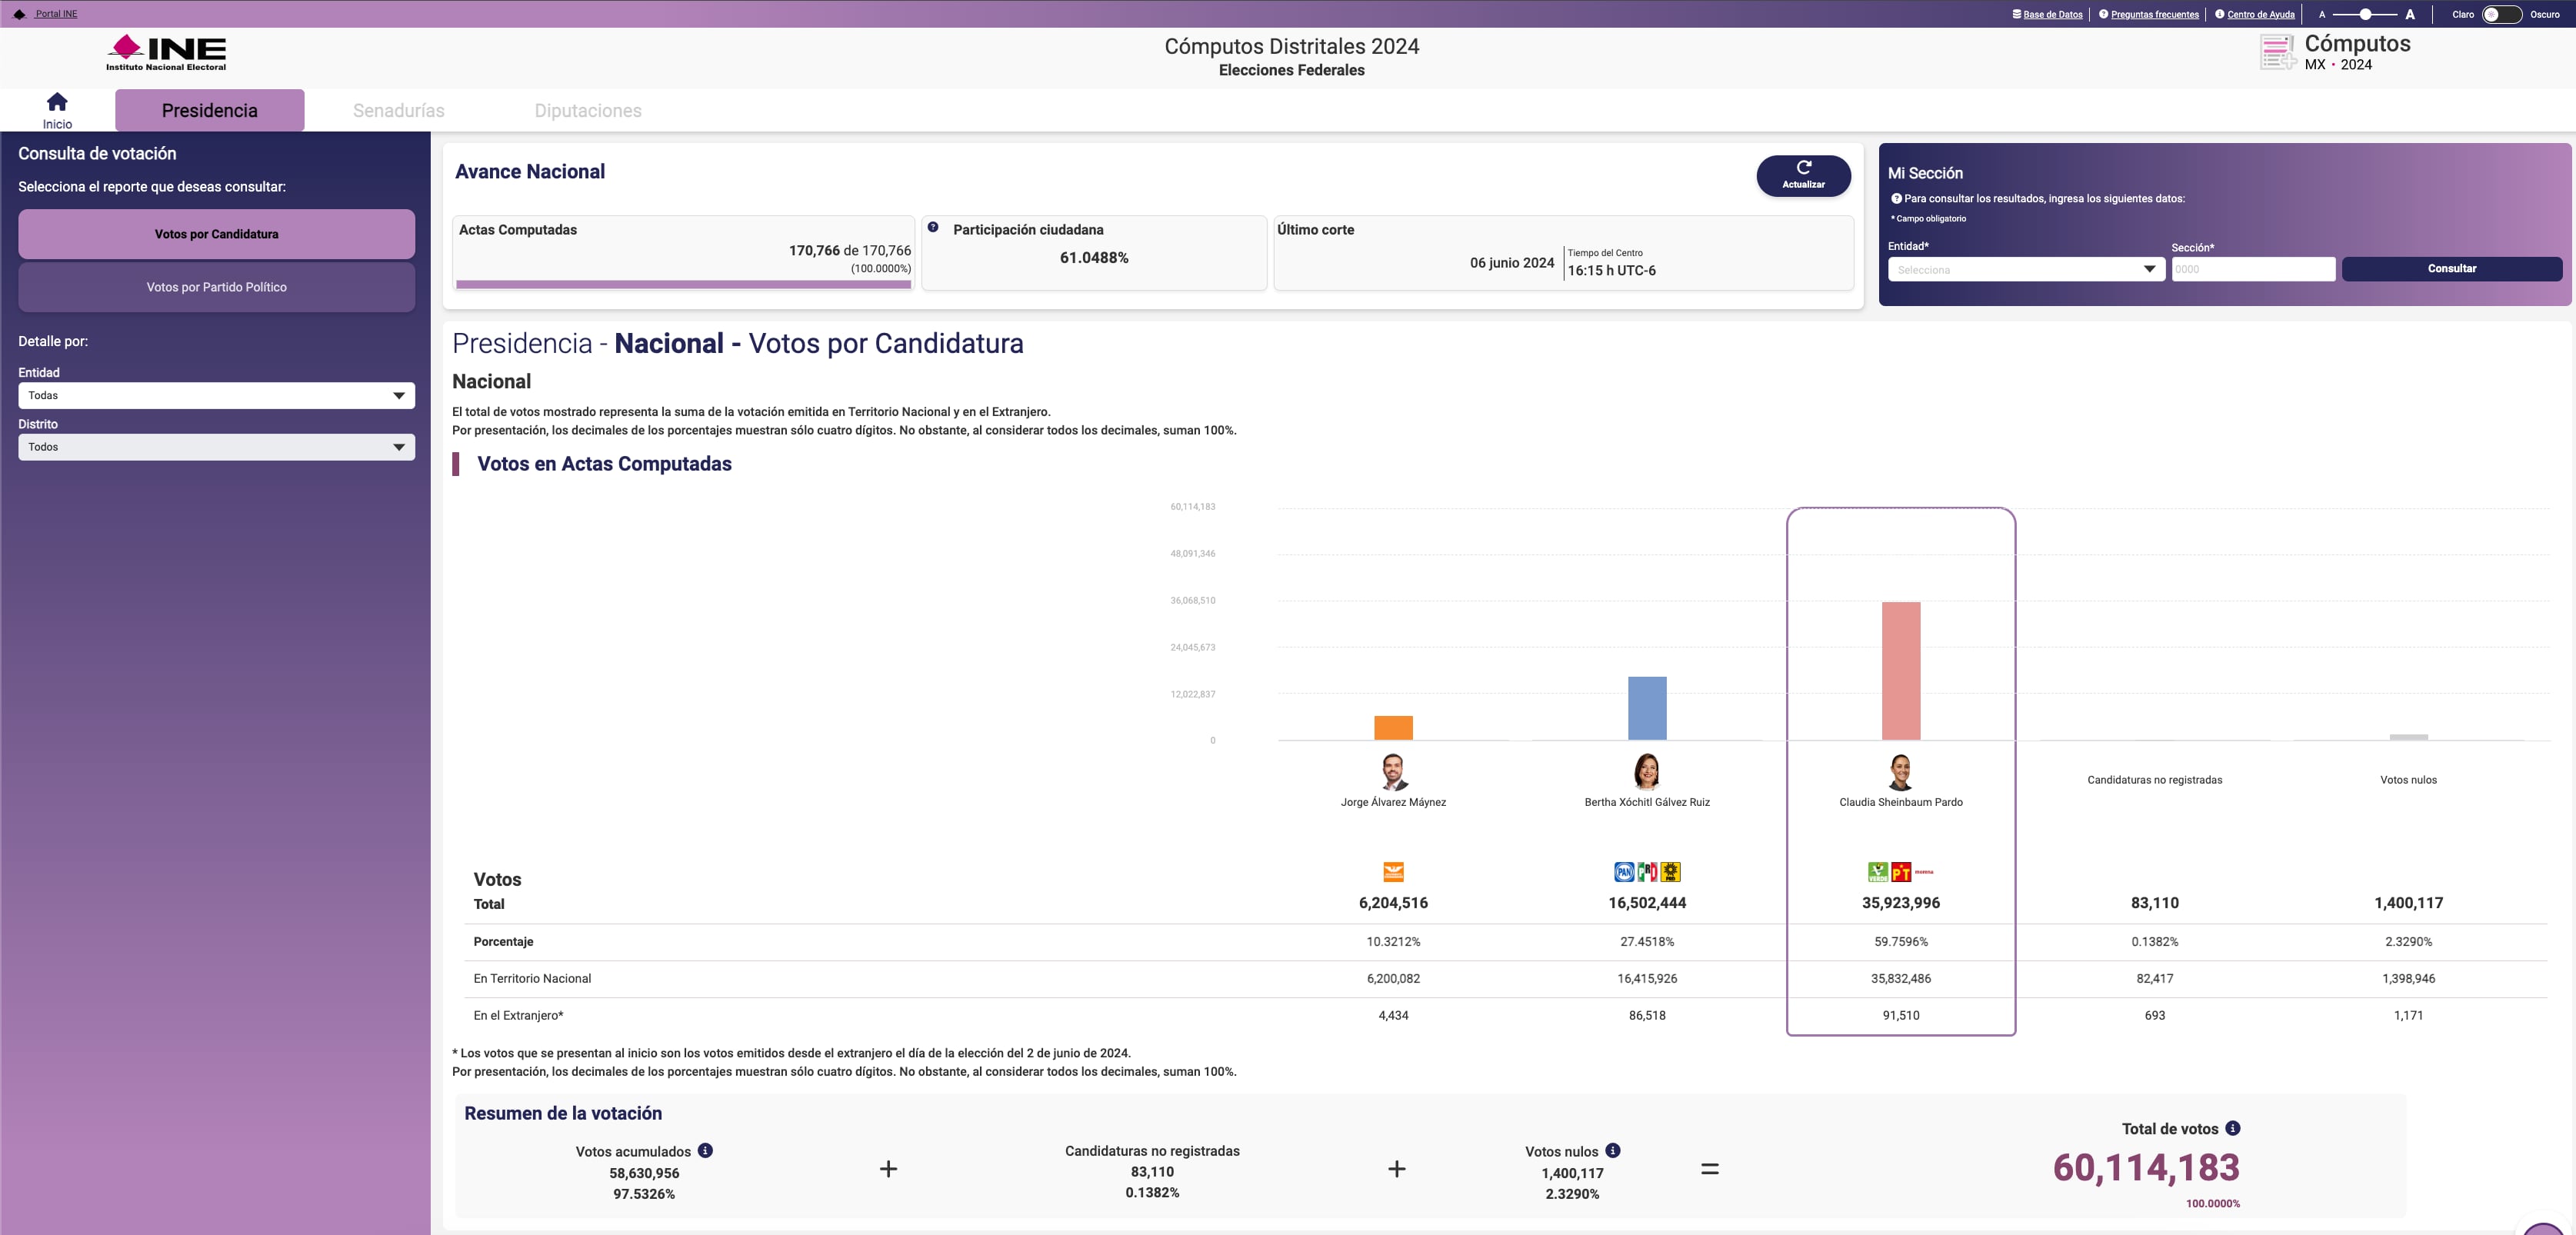Click the percentage 27.4518%
The height and width of the screenshot is (1235, 2576).
click(1647, 941)
